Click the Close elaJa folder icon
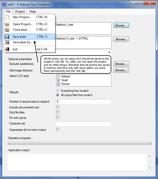This screenshot has height=179, width=158. pyautogui.click(x=7, y=30)
